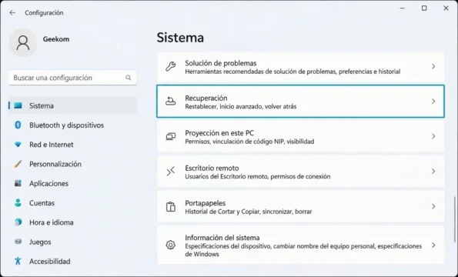This screenshot has height=277, width=458.
Task: Click the wrench icon for Solución de problemas
Action: [x=171, y=66]
